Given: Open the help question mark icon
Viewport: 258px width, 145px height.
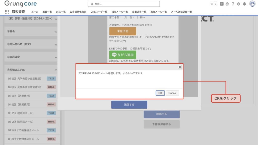Looking at the screenshot, I should (x=233, y=4).
